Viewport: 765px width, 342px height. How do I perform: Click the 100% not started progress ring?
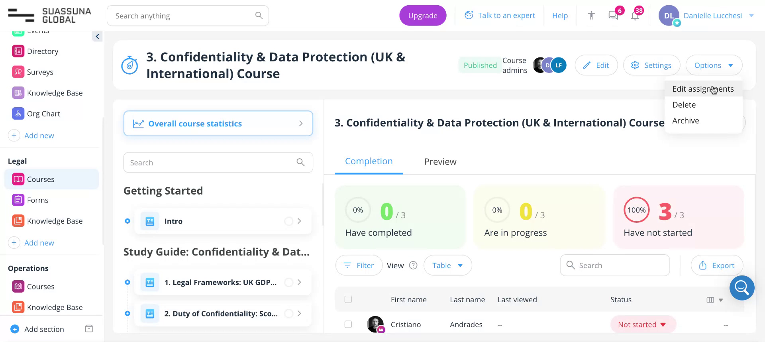coord(636,210)
